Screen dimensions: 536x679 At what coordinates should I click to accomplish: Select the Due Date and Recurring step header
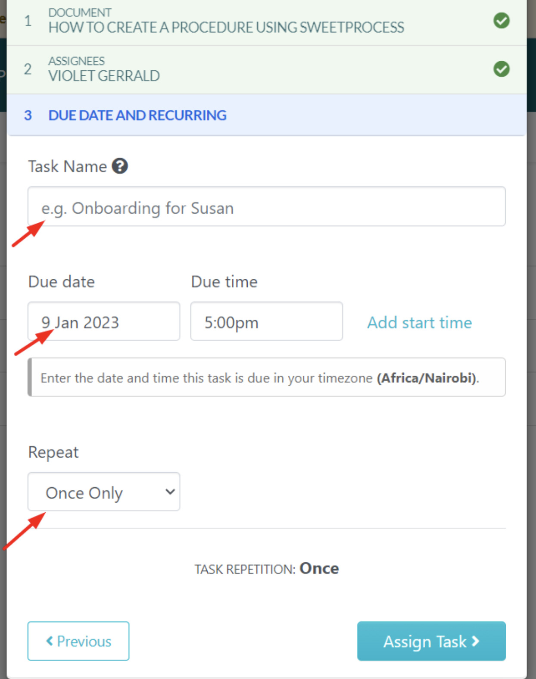pyautogui.click(x=137, y=115)
